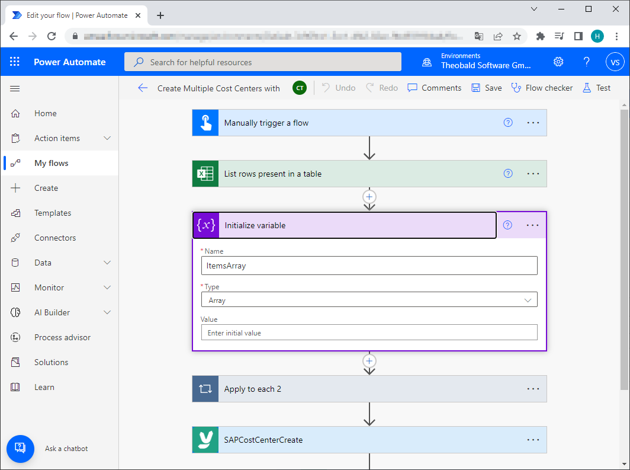
Task: Click the Data cylinder icon
Action: point(15,263)
